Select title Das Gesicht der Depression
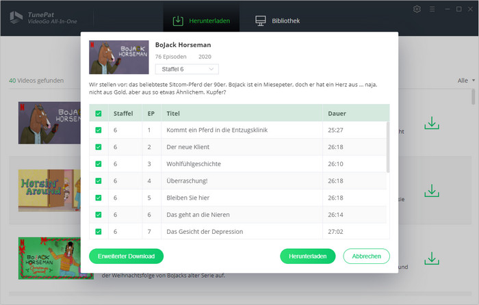Screen dimensions: 479x305 click(x=205, y=232)
